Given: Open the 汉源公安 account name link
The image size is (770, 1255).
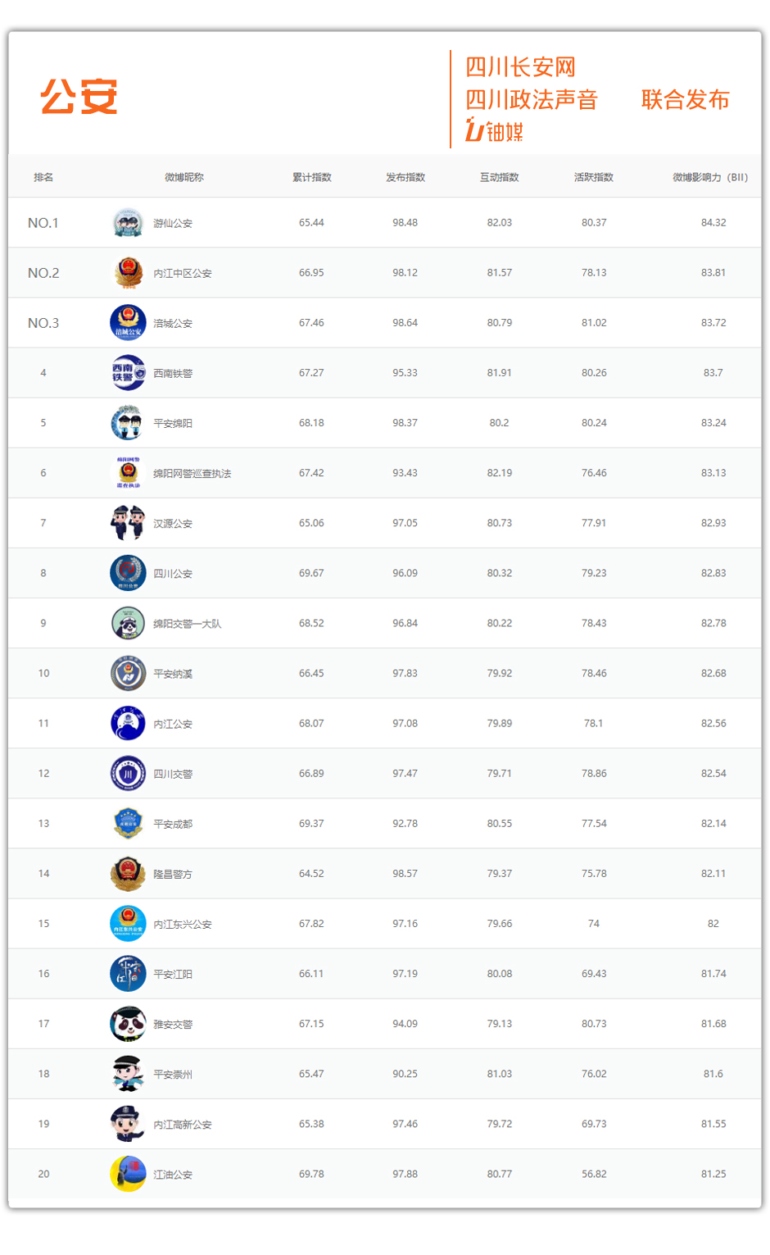Looking at the screenshot, I should [x=173, y=524].
